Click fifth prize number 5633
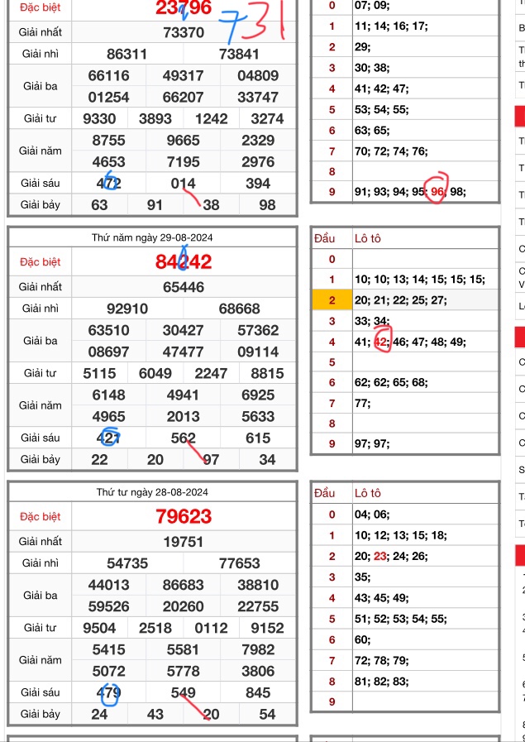This screenshot has height=742, width=525. tap(258, 416)
